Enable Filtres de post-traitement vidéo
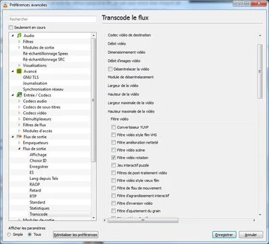269x244 pixels. [114, 173]
